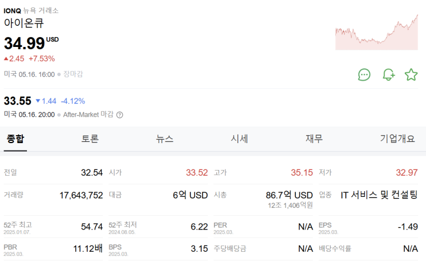Click the After-Market help question mark icon
This screenshot has width=426, height=265.
[x=120, y=114]
